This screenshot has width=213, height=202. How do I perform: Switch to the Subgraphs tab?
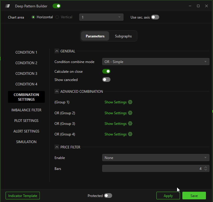123,36
